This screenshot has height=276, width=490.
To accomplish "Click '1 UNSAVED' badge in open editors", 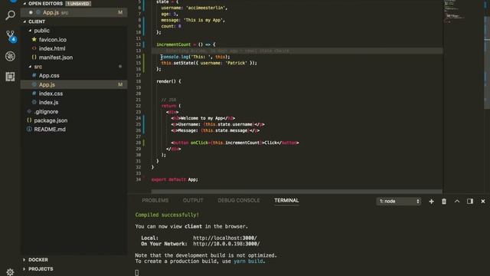I will tap(78, 3).
